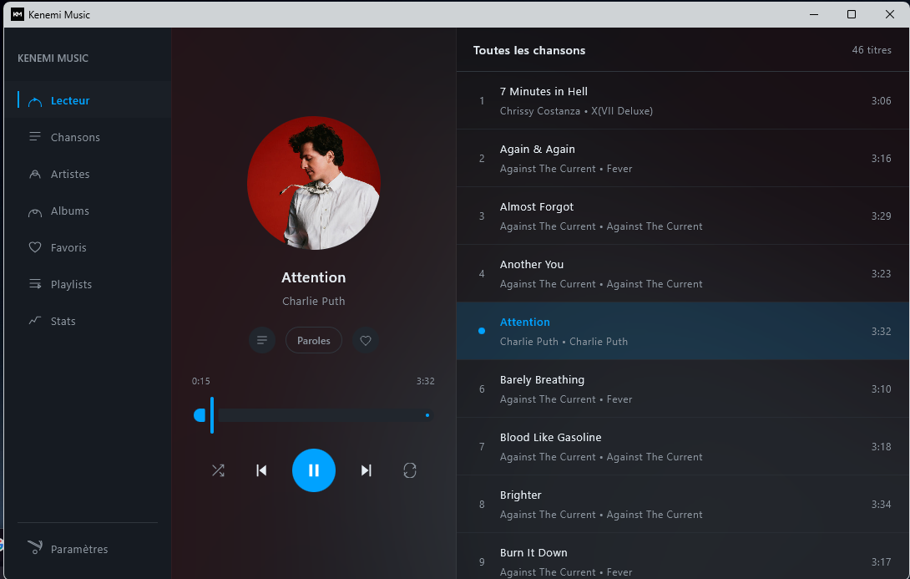The image size is (910, 579).
Task: Click the Charlie Puth album artwork
Action: (x=314, y=183)
